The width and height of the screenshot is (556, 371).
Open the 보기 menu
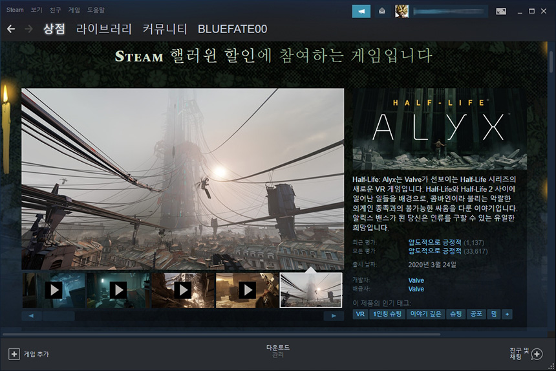click(x=36, y=10)
